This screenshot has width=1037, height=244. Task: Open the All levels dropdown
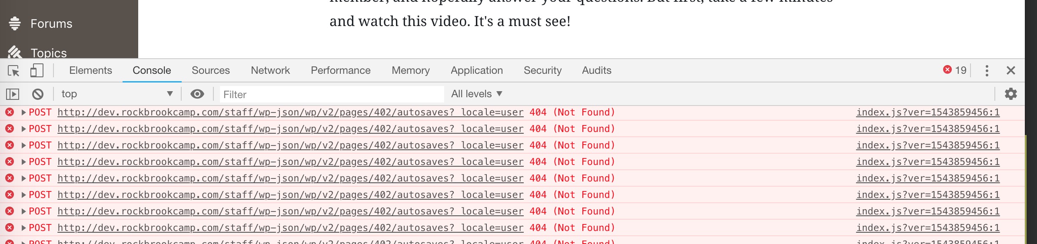(477, 94)
